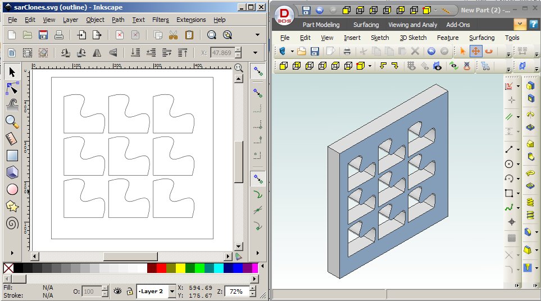Viewport: 541px width, 301px height.
Task: Click the Save icon in Inkscape toolbar
Action: pyautogui.click(x=43, y=35)
